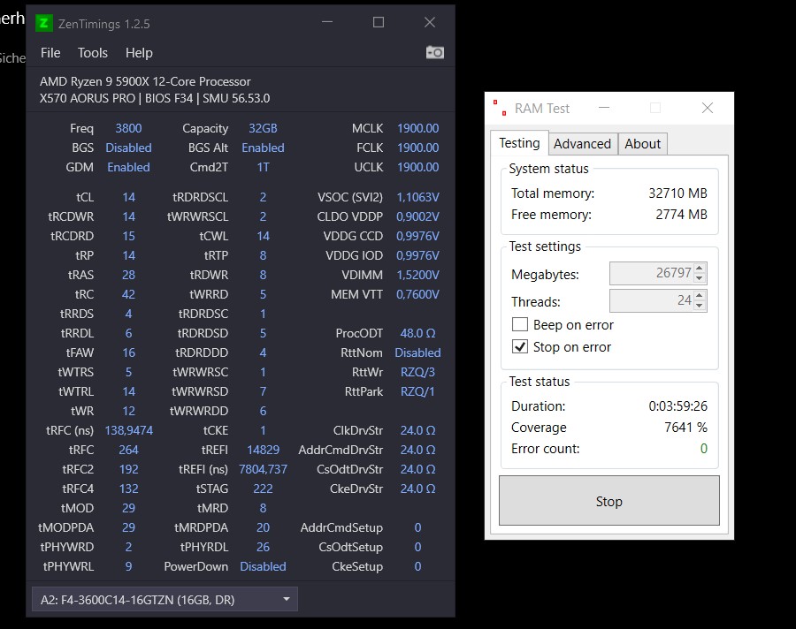Image resolution: width=796 pixels, height=629 pixels.
Task: Increase Threads with the up arrow
Action: (x=700, y=296)
